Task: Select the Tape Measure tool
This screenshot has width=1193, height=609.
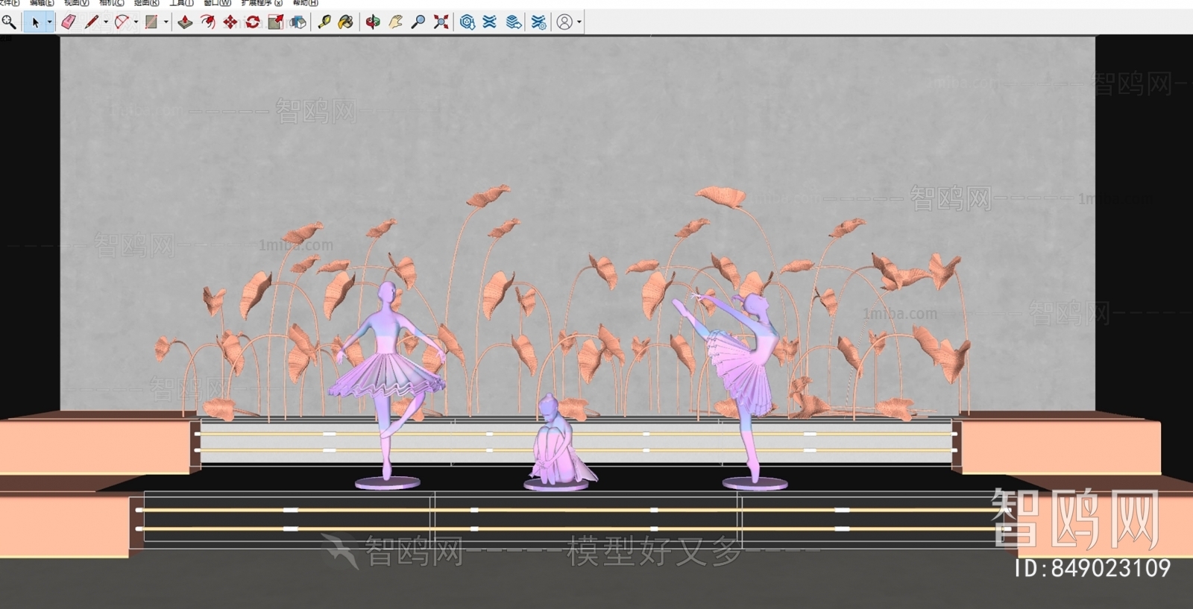Action: pos(324,22)
